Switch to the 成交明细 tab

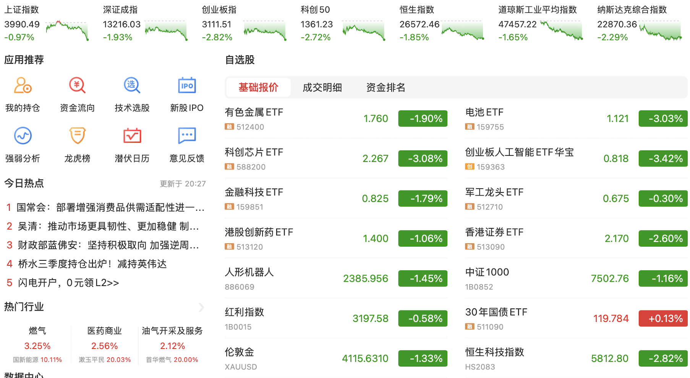(322, 87)
